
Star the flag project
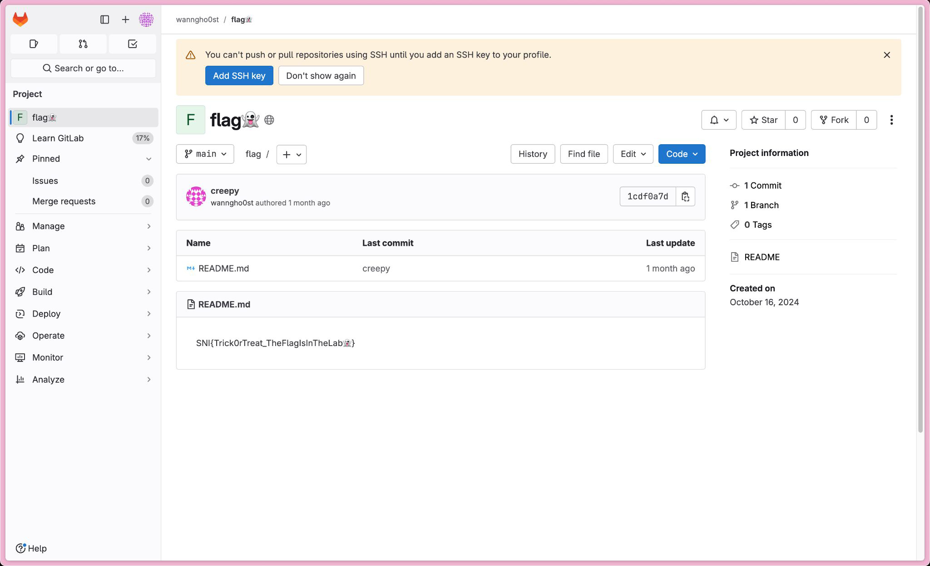pos(763,120)
